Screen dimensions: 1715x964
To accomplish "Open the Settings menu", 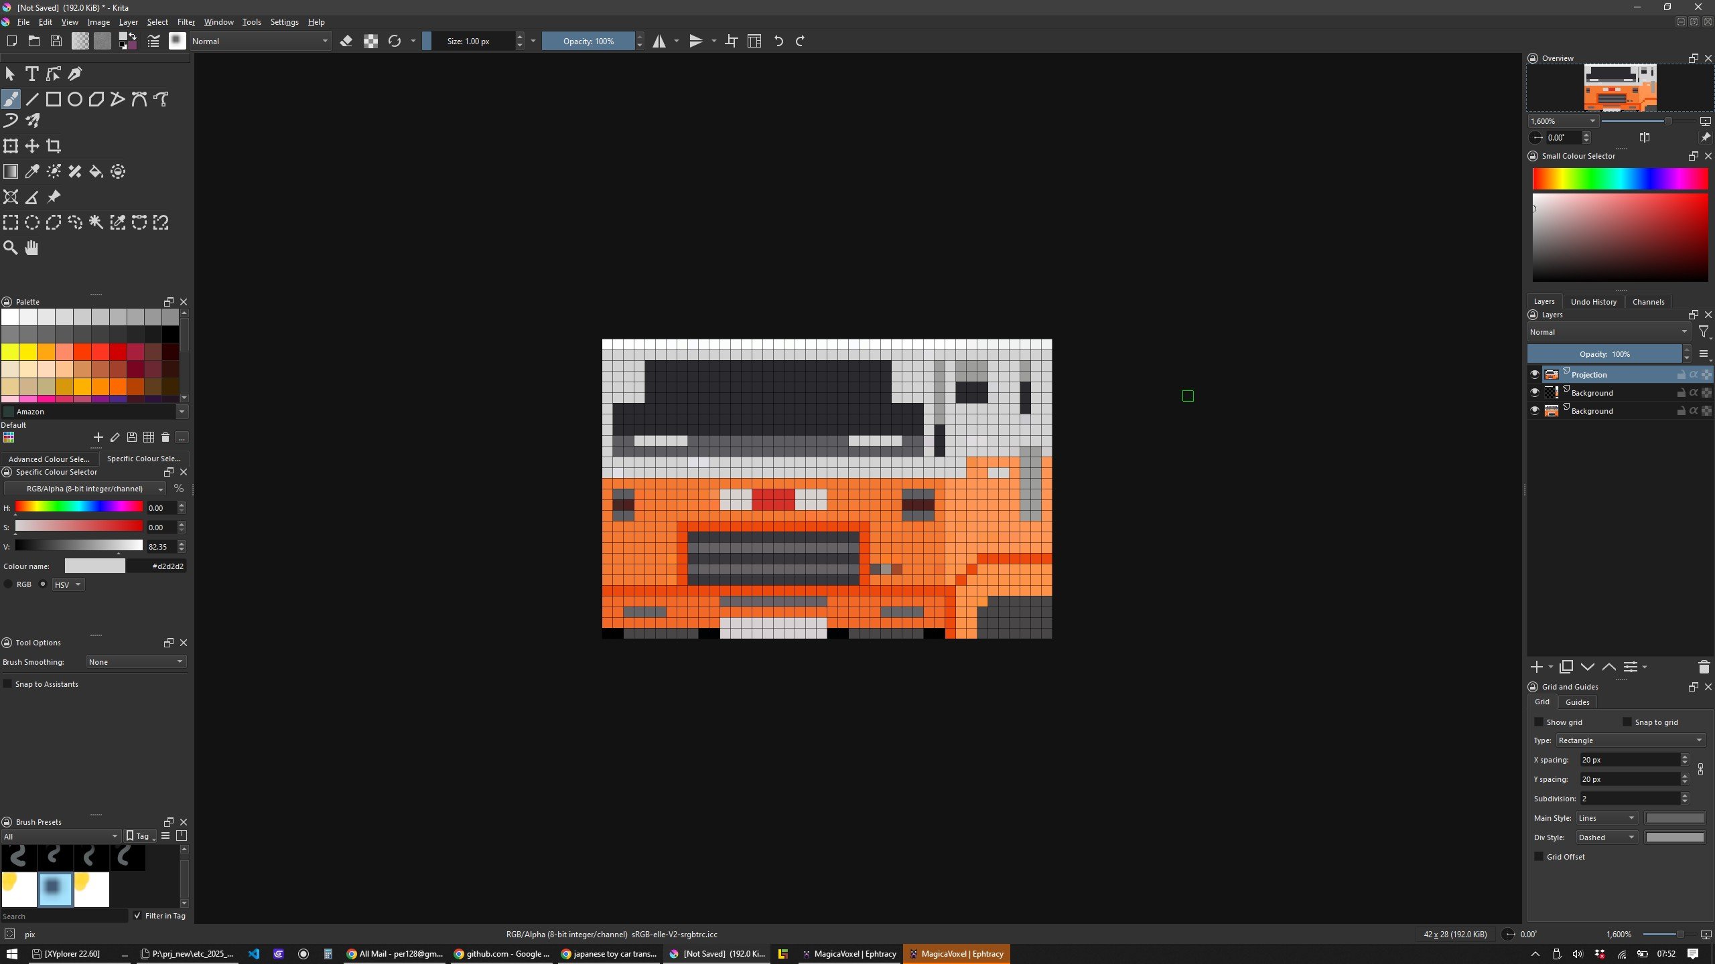I will [284, 21].
